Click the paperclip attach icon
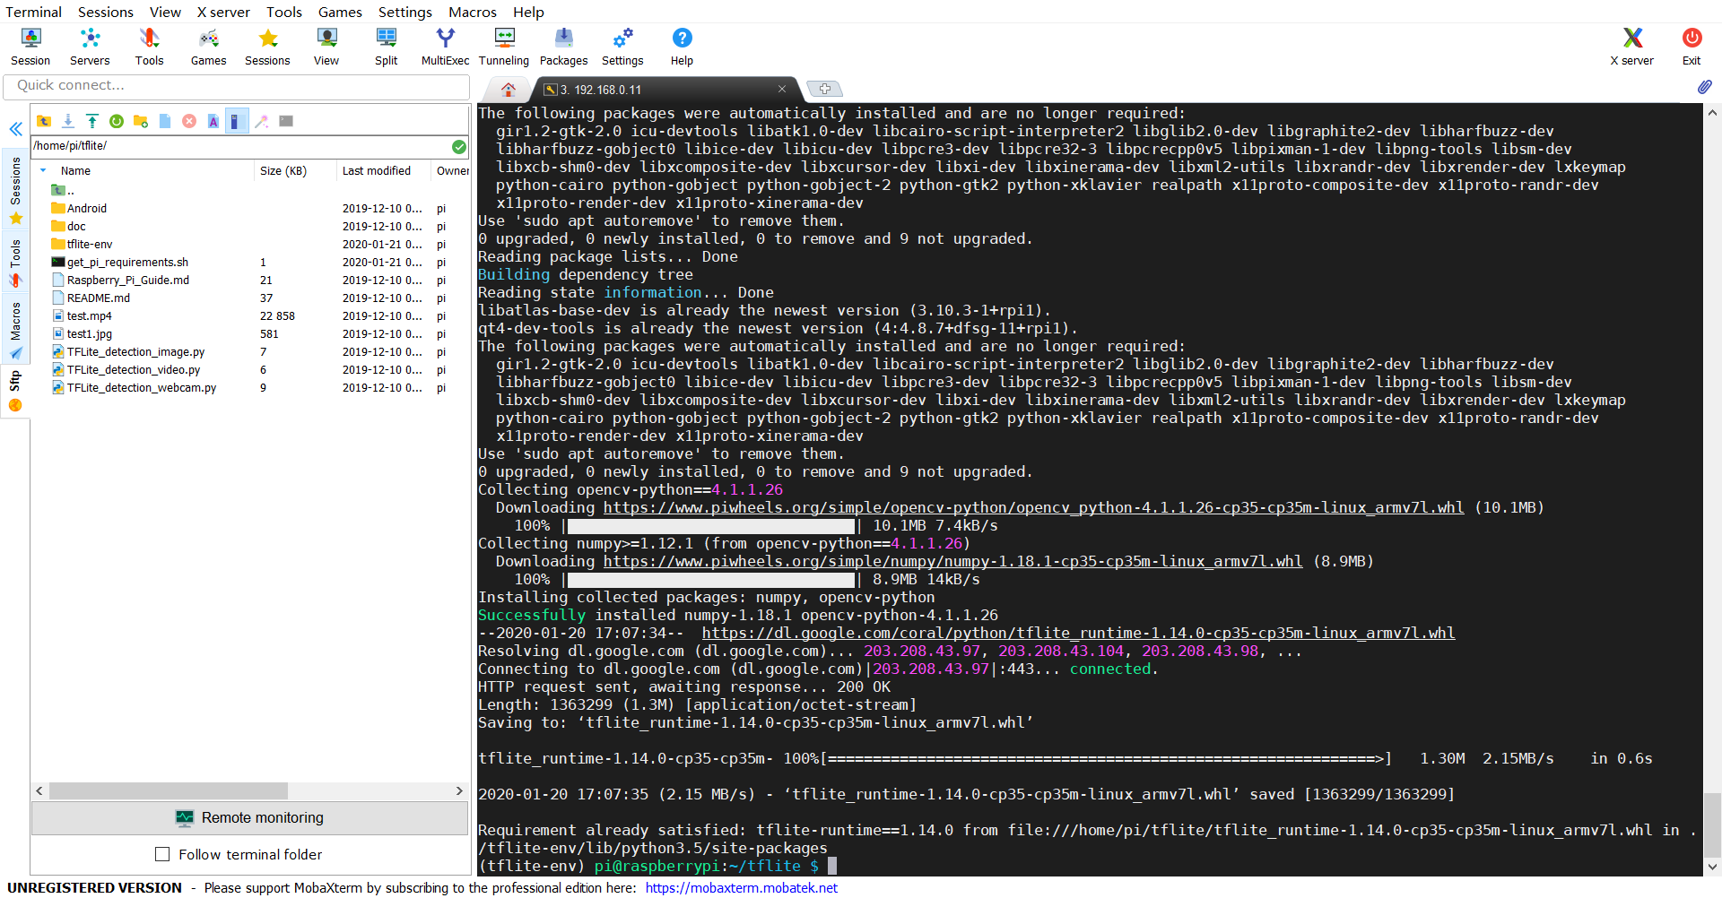Screen dimensions: 1722x898 (1704, 87)
